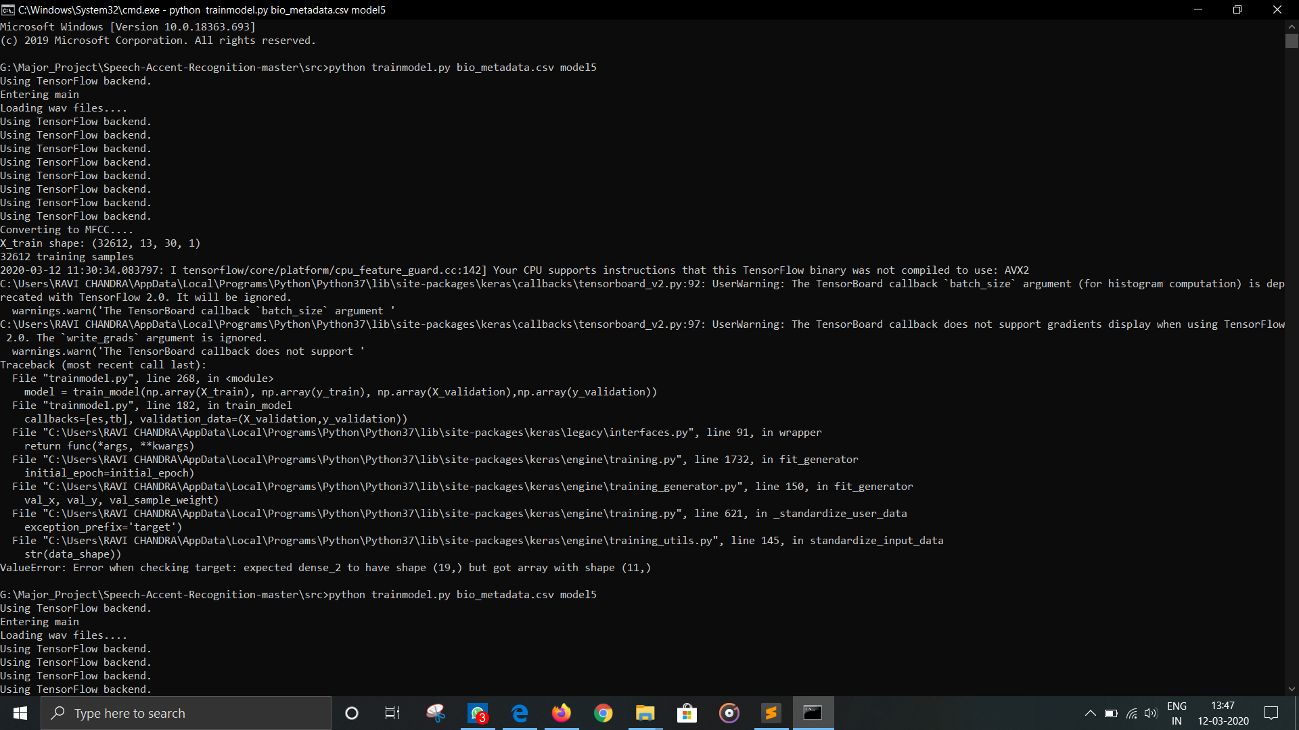This screenshot has height=730, width=1299.
Task: Close the Command Prompt window
Action: click(1277, 9)
